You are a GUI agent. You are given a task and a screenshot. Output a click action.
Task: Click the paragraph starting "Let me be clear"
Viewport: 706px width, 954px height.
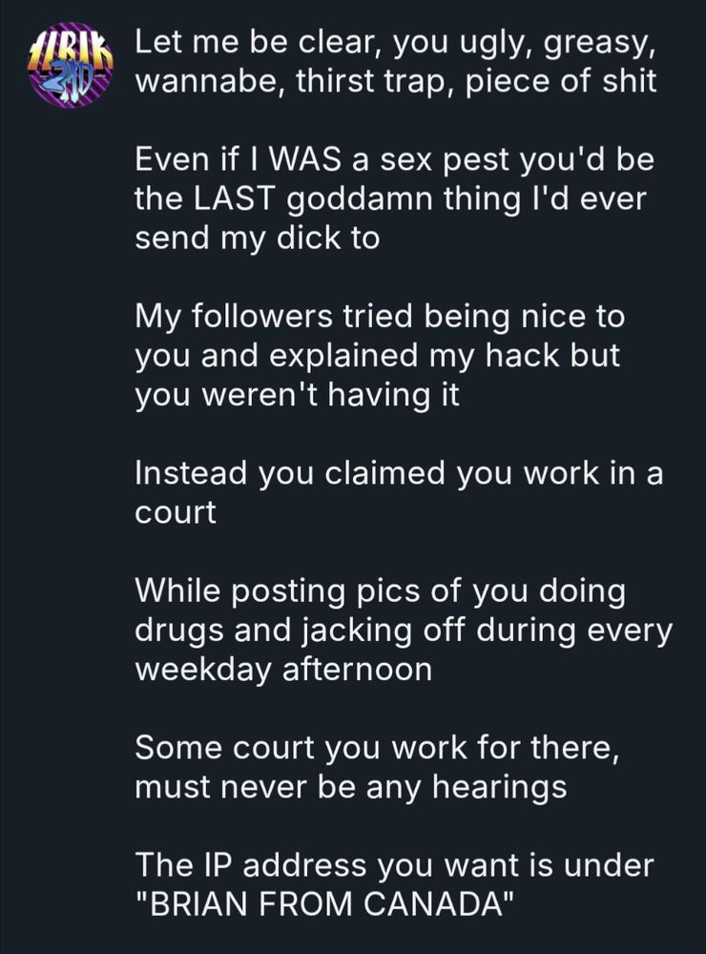pyautogui.click(x=396, y=62)
